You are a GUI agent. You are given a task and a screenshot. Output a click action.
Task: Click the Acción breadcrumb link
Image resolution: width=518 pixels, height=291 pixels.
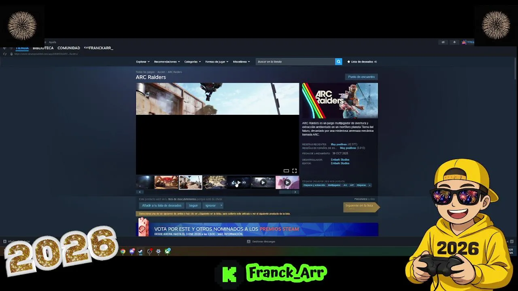pos(161,72)
